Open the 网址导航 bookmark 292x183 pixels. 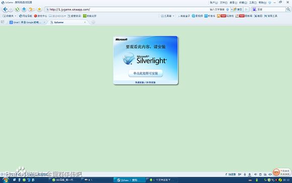point(26,16)
